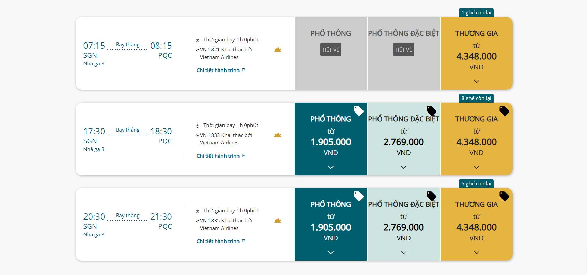Click the '8 ghế còn lại' seat badge

[476, 98]
